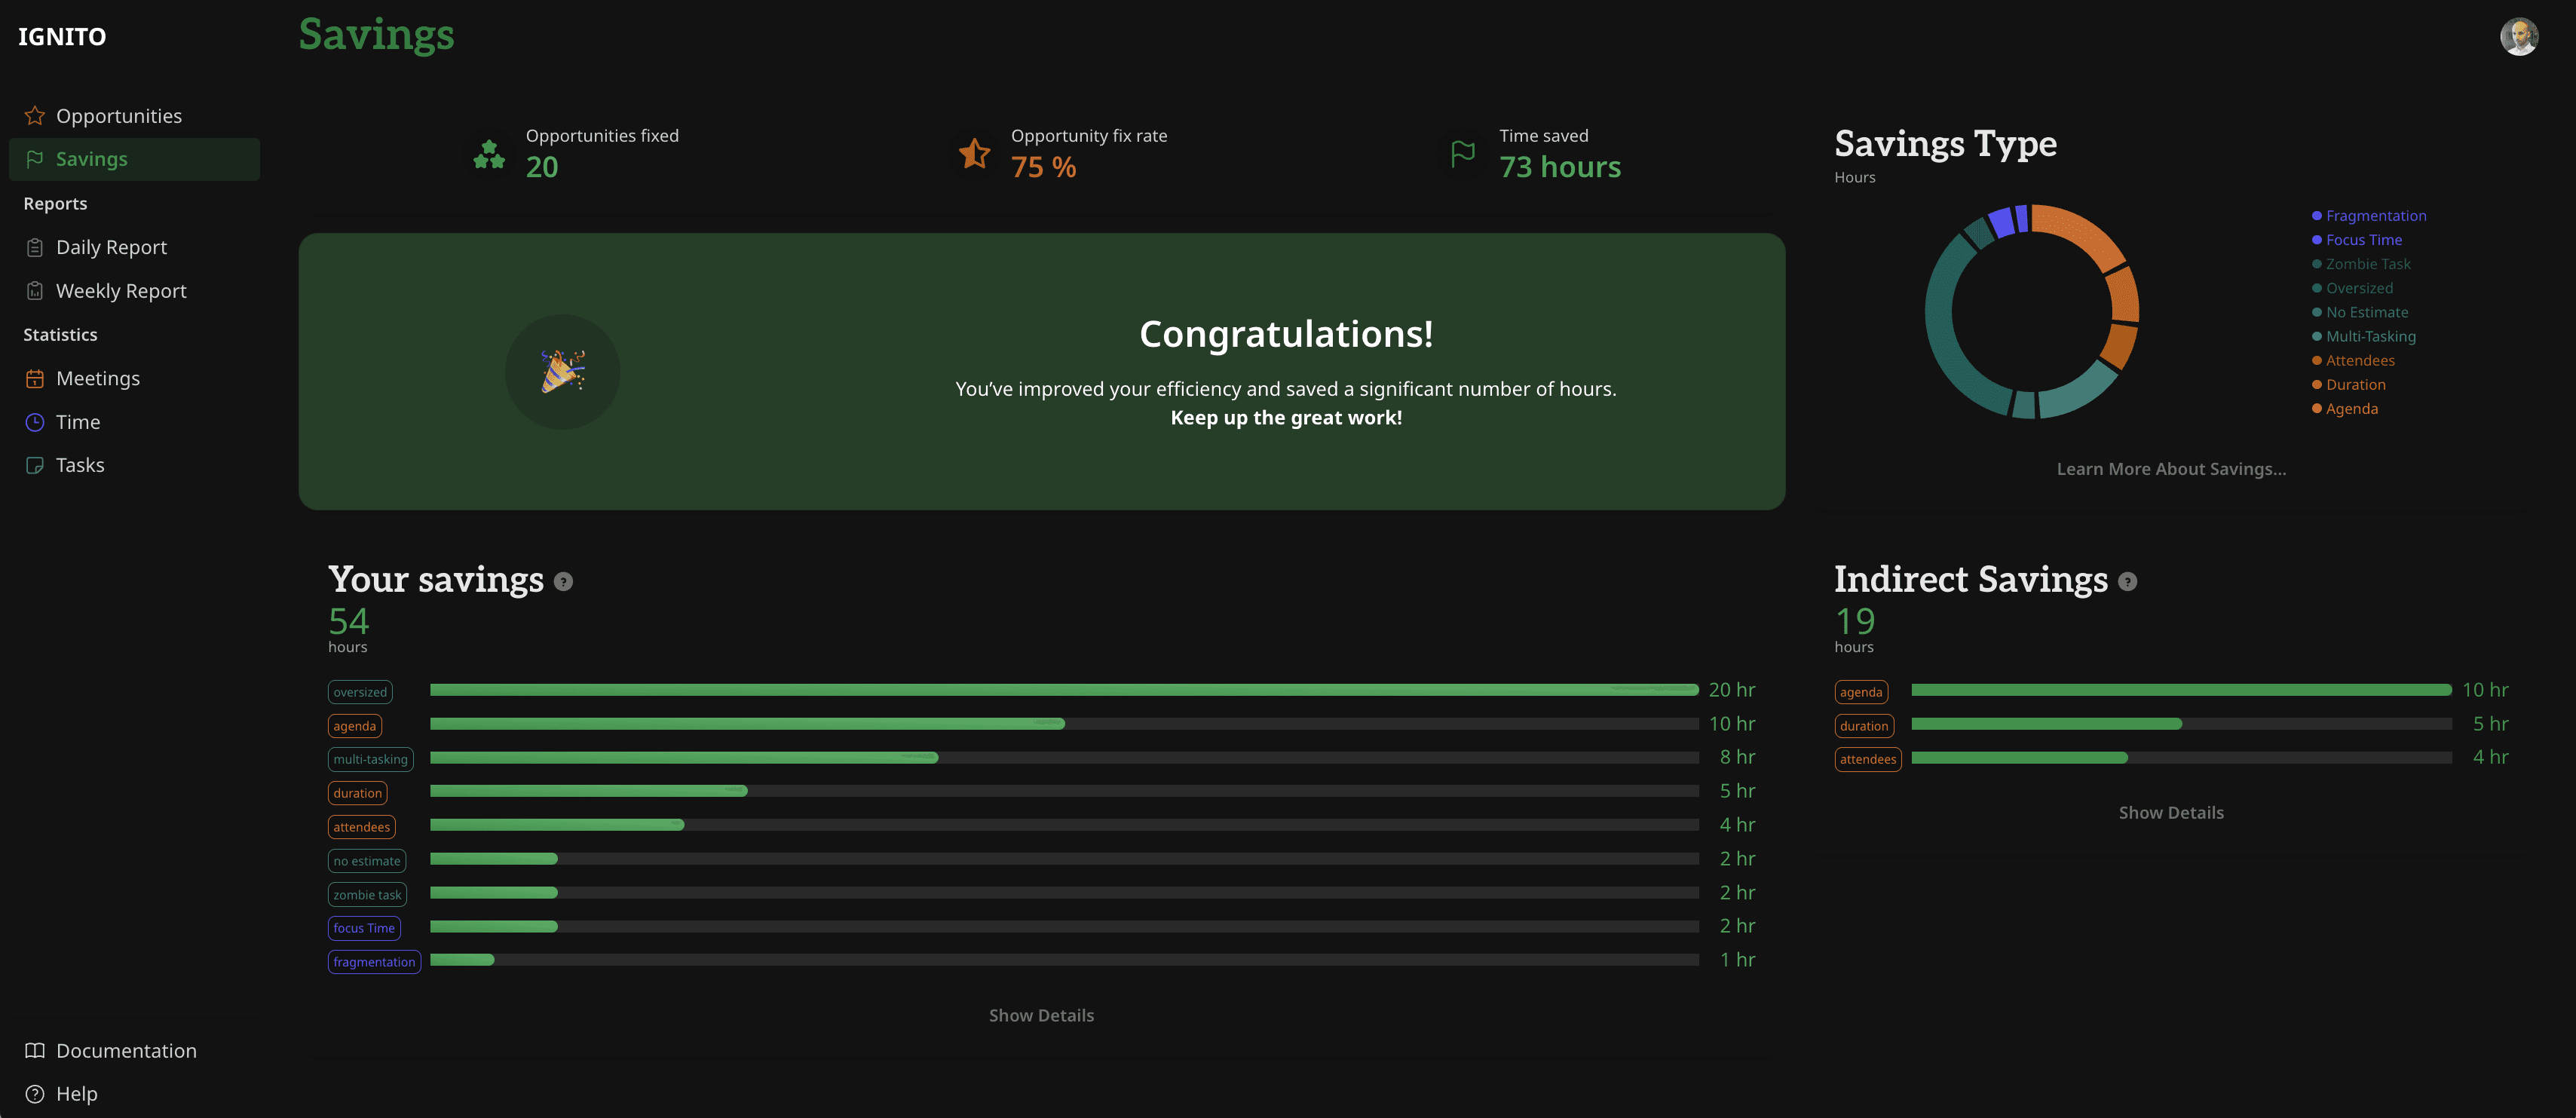Click the profile avatar in top corner
Screen dimensions: 2576x1118
click(2519, 36)
